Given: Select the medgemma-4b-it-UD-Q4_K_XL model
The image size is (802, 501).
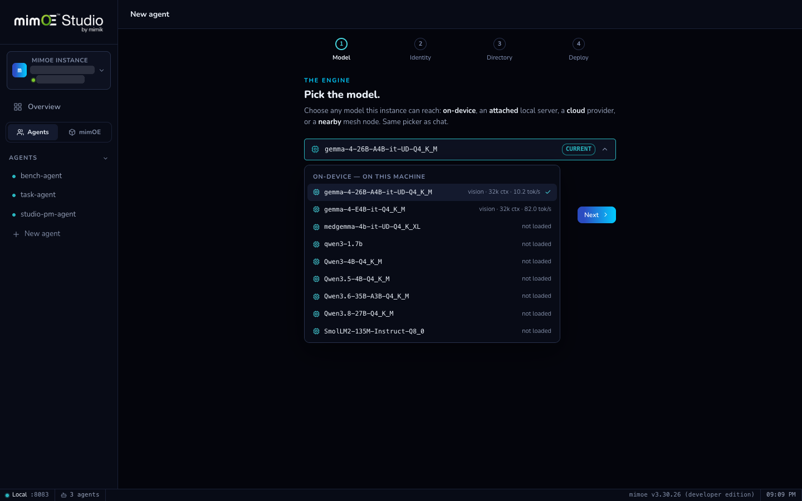Looking at the screenshot, I should 432,227.
